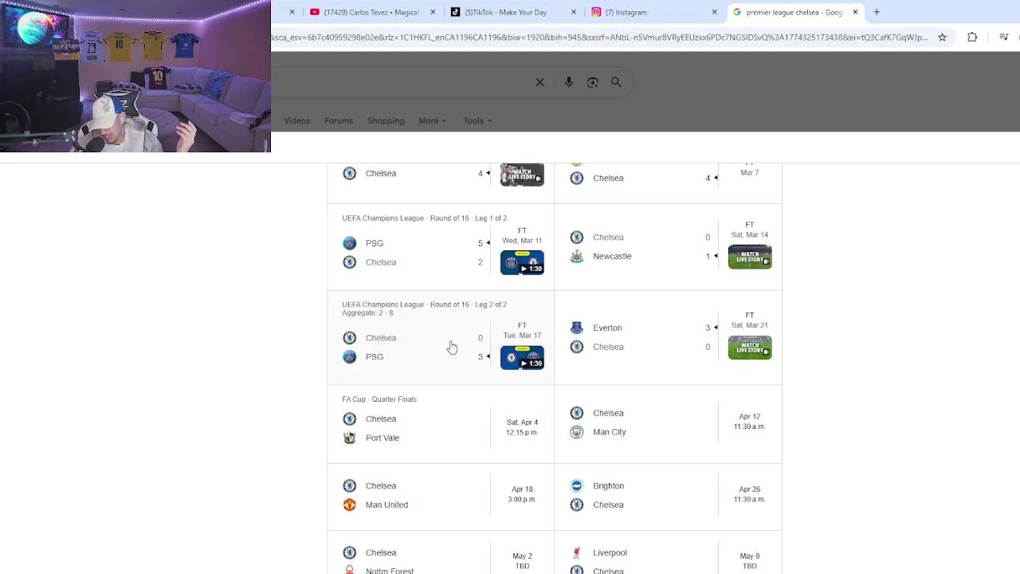The image size is (1020, 574).
Task: Play PSG vs Chelsea Mar 11 highlights
Action: (x=522, y=262)
